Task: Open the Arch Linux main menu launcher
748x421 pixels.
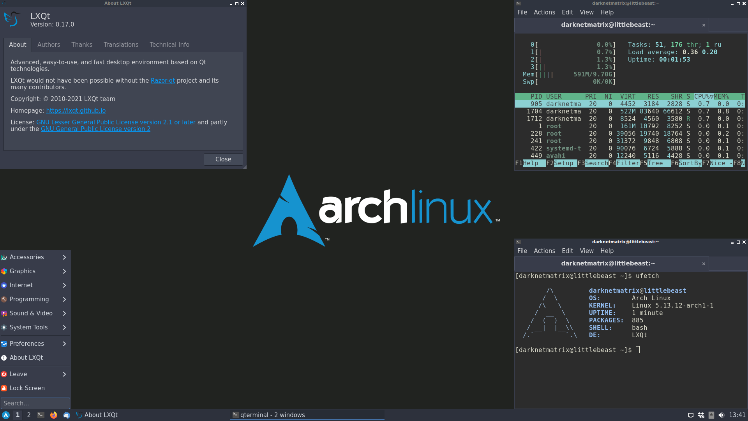Action: point(6,415)
